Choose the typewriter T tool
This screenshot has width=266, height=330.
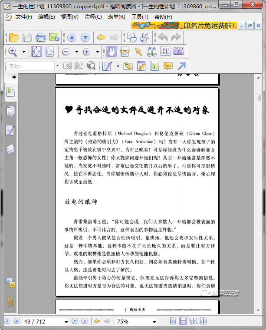pyautogui.click(x=155, y=66)
